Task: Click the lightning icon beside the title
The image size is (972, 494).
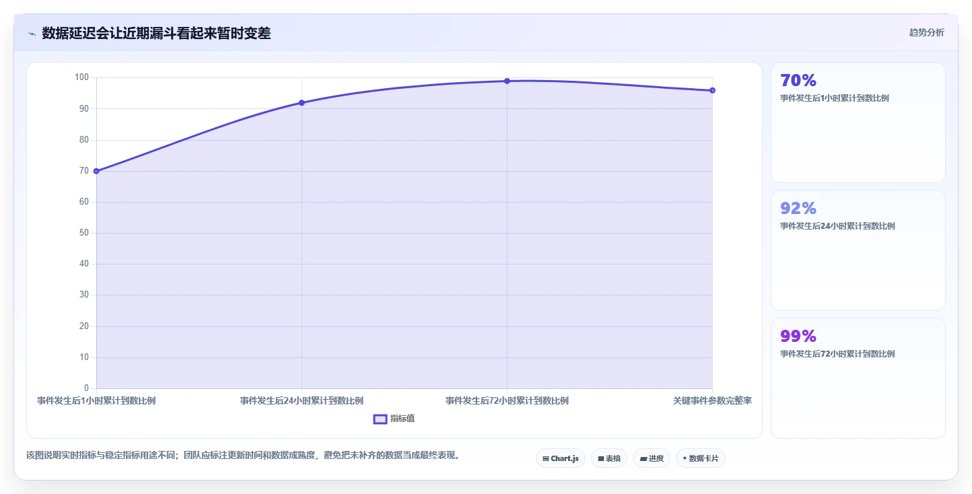Action: [x=32, y=34]
